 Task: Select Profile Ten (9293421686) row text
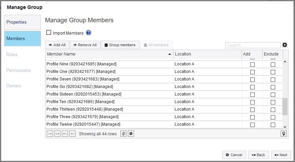point(80,102)
